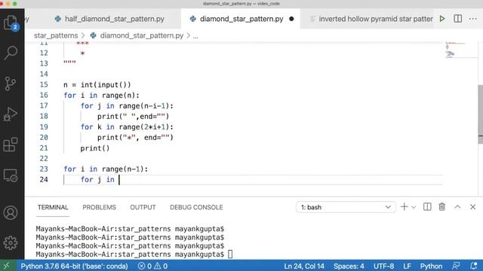Run Python file with play button

(x=442, y=19)
